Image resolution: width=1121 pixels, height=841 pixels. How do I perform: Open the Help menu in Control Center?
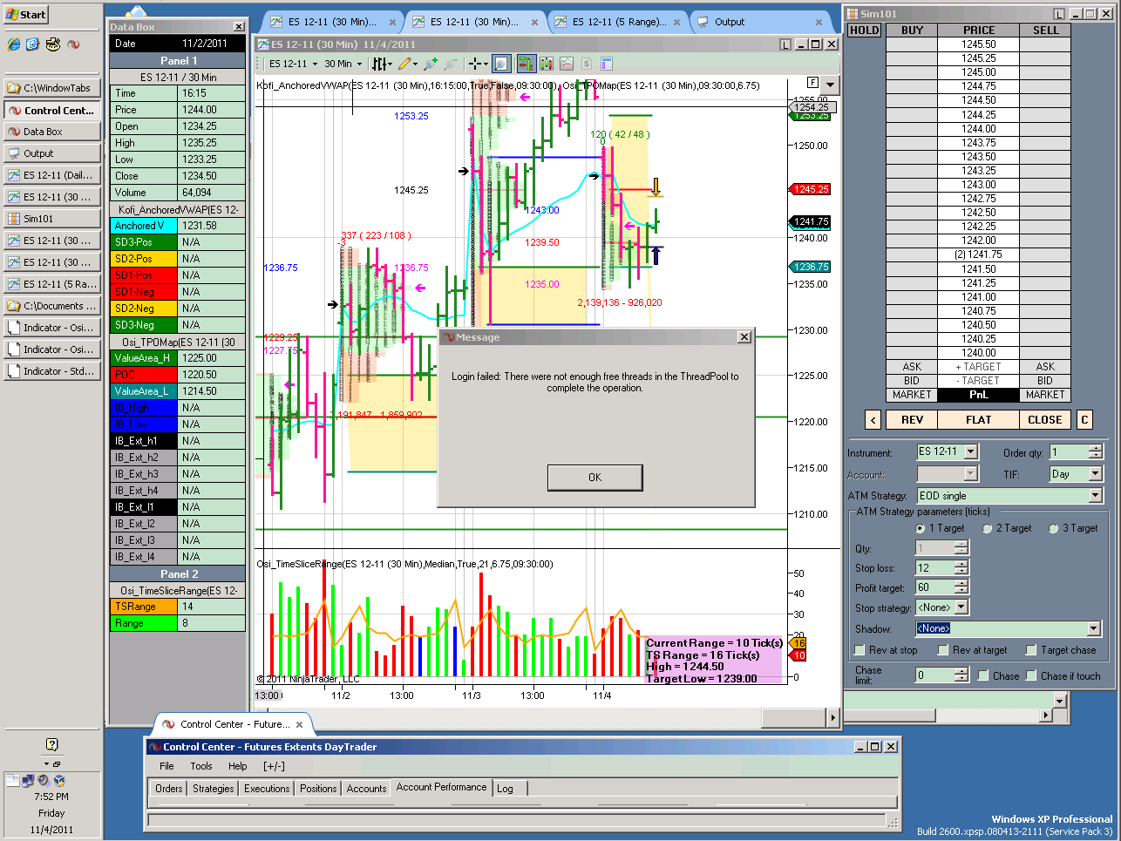238,766
